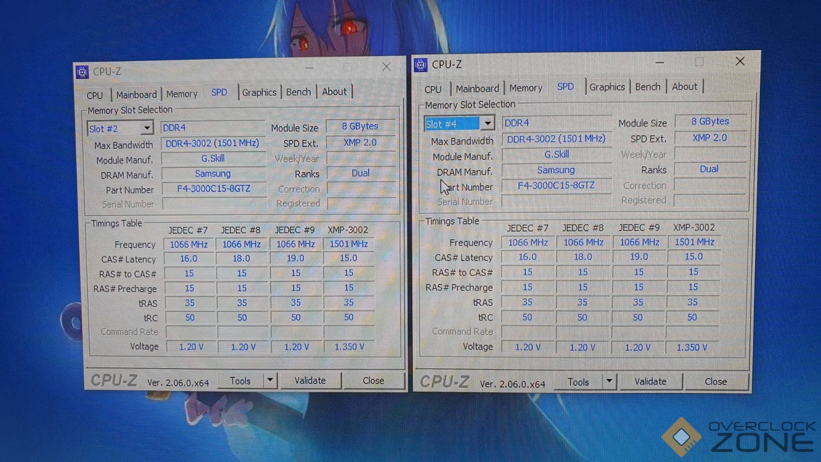This screenshot has width=821, height=462.
Task: Expand Tools dropdown arrow in right CPU-Z window
Action: 609,381
